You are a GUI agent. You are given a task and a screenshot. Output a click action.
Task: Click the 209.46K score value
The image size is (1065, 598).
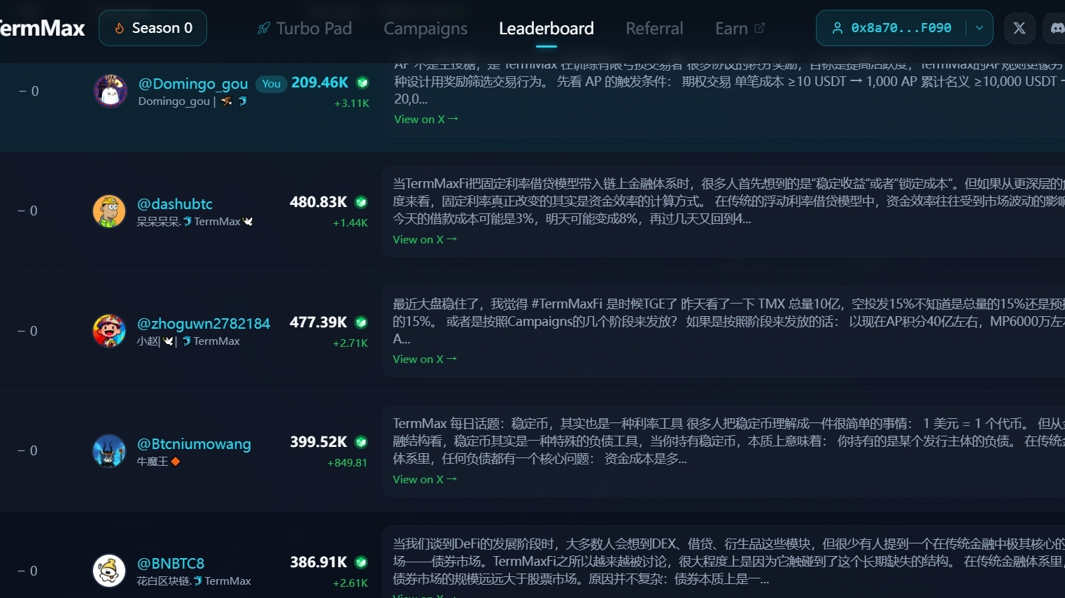320,83
